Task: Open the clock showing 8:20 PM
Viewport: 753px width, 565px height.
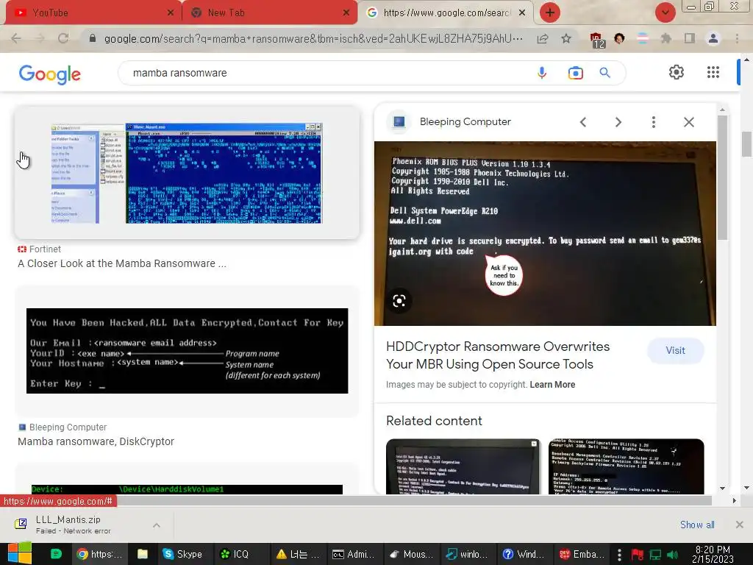Action: 713,555
